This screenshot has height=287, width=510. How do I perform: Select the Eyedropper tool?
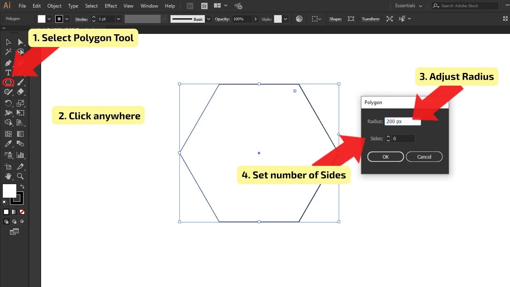click(8, 143)
